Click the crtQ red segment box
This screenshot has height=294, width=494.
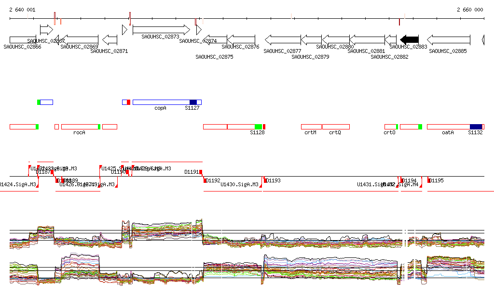coord(336,127)
